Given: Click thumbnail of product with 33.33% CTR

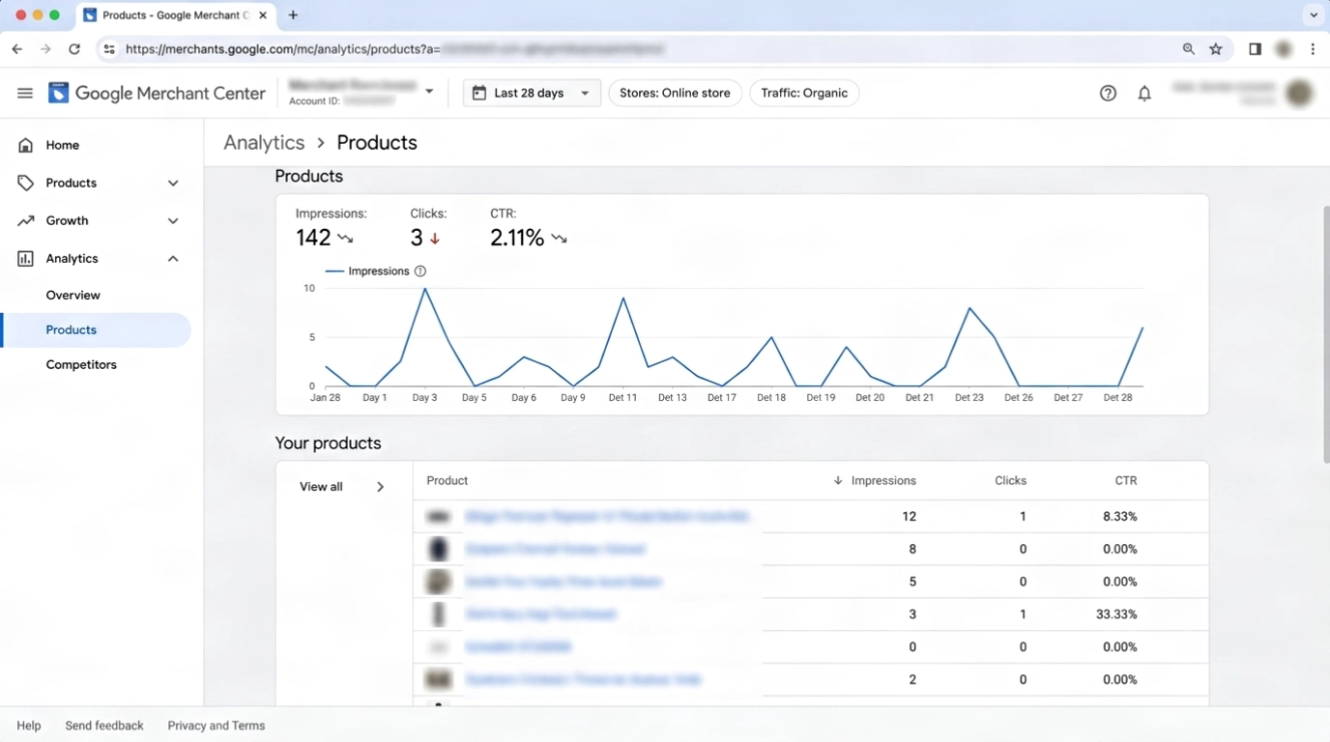Looking at the screenshot, I should click(439, 614).
